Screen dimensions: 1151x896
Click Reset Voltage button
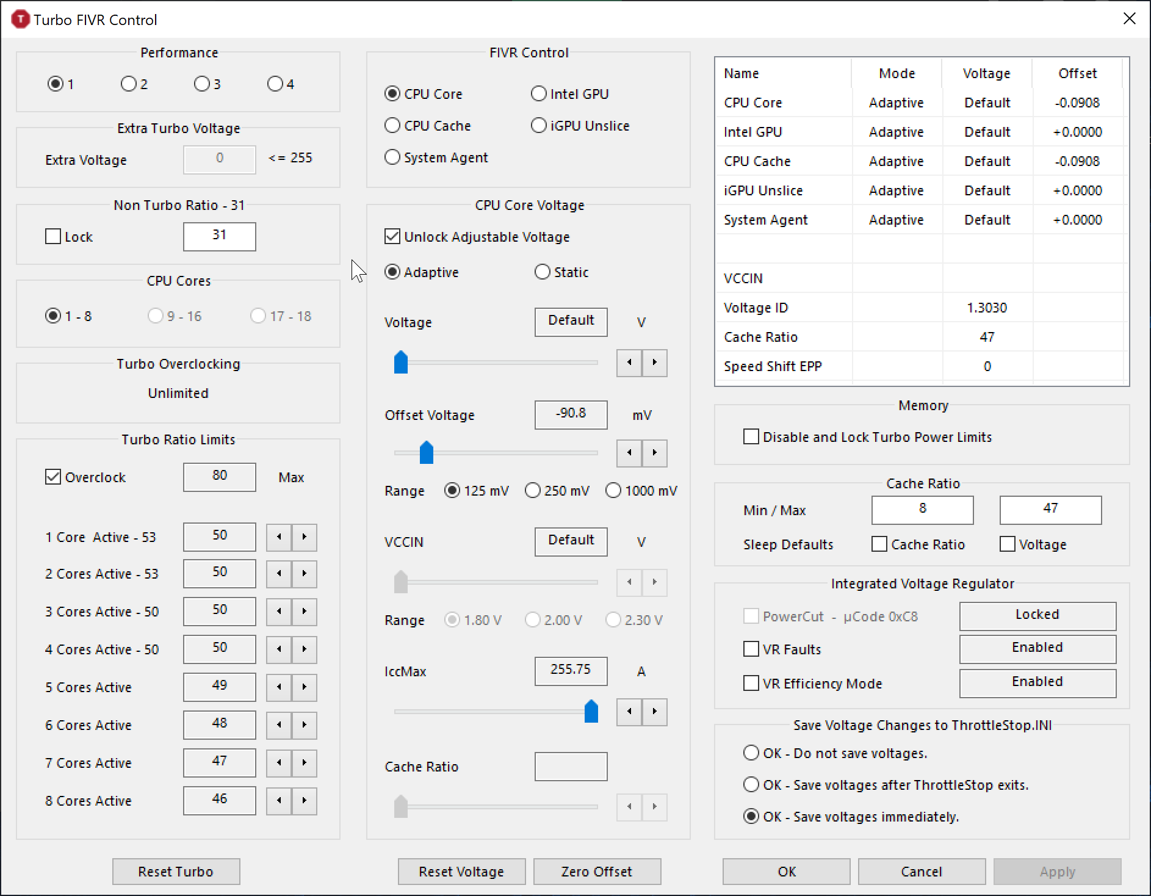coord(461,872)
